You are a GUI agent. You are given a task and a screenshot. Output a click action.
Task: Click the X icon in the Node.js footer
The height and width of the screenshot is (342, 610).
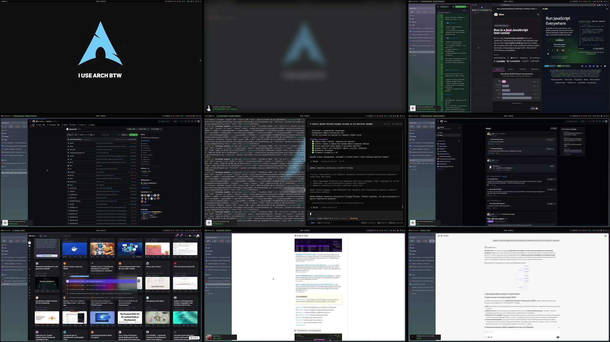tap(597, 66)
